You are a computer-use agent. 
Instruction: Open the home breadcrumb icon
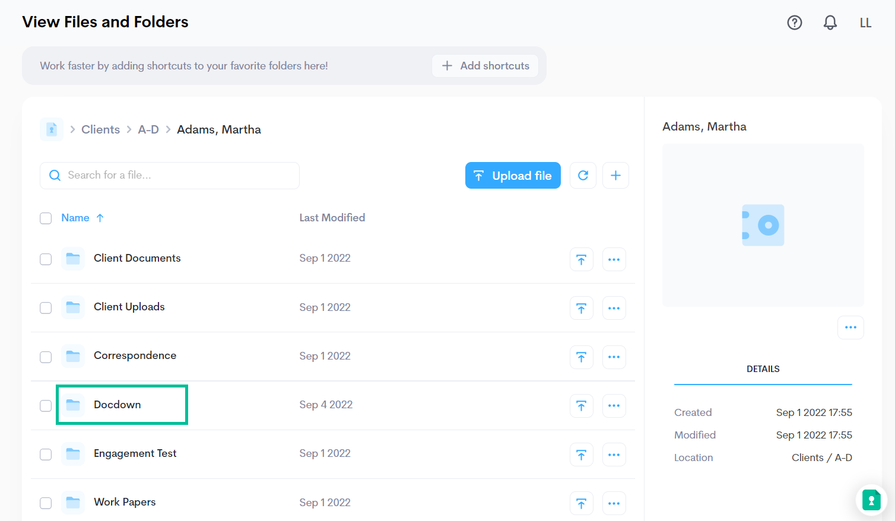tap(52, 129)
